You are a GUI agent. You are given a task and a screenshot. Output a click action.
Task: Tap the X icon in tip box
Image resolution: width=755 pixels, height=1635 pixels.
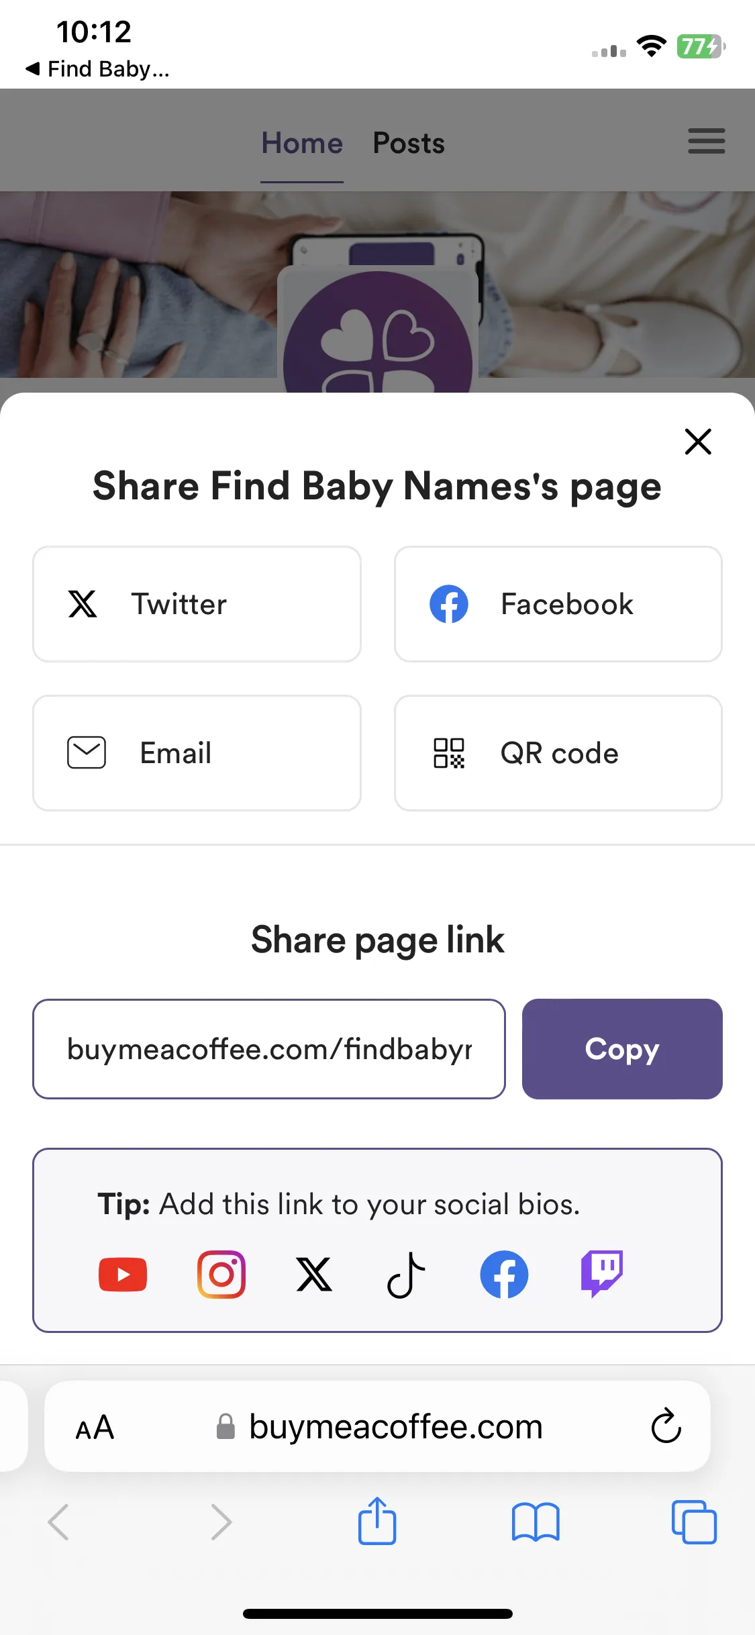pos(314,1274)
